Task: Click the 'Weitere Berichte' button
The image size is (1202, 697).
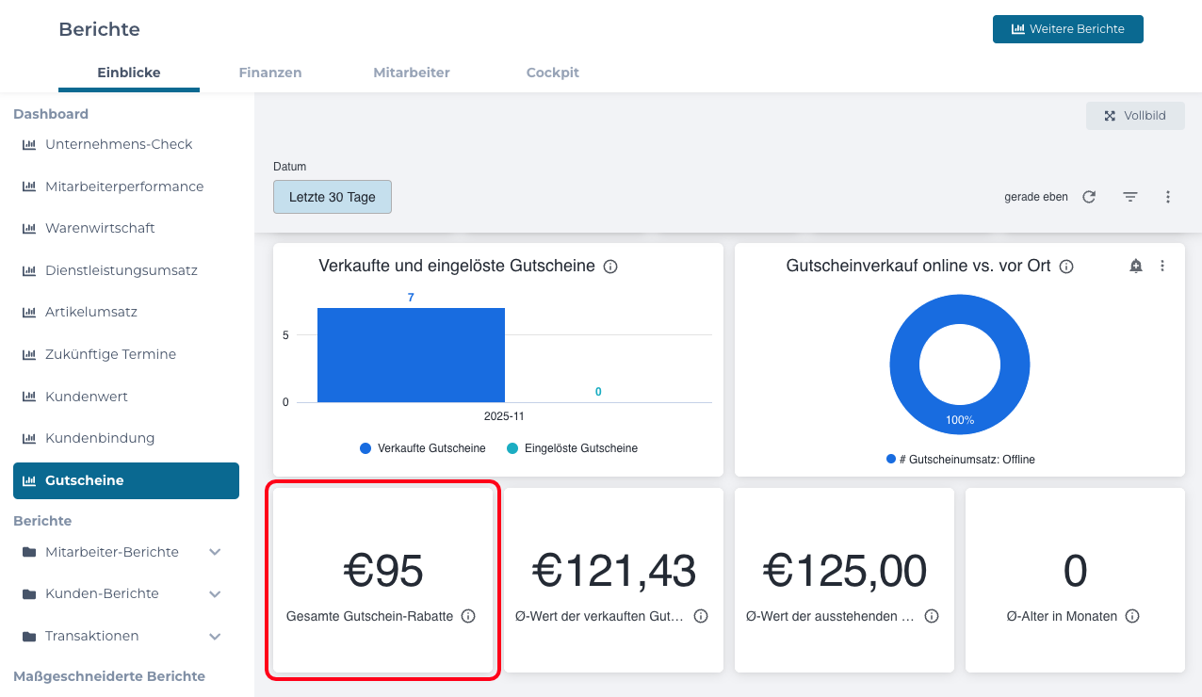Action: tap(1067, 29)
